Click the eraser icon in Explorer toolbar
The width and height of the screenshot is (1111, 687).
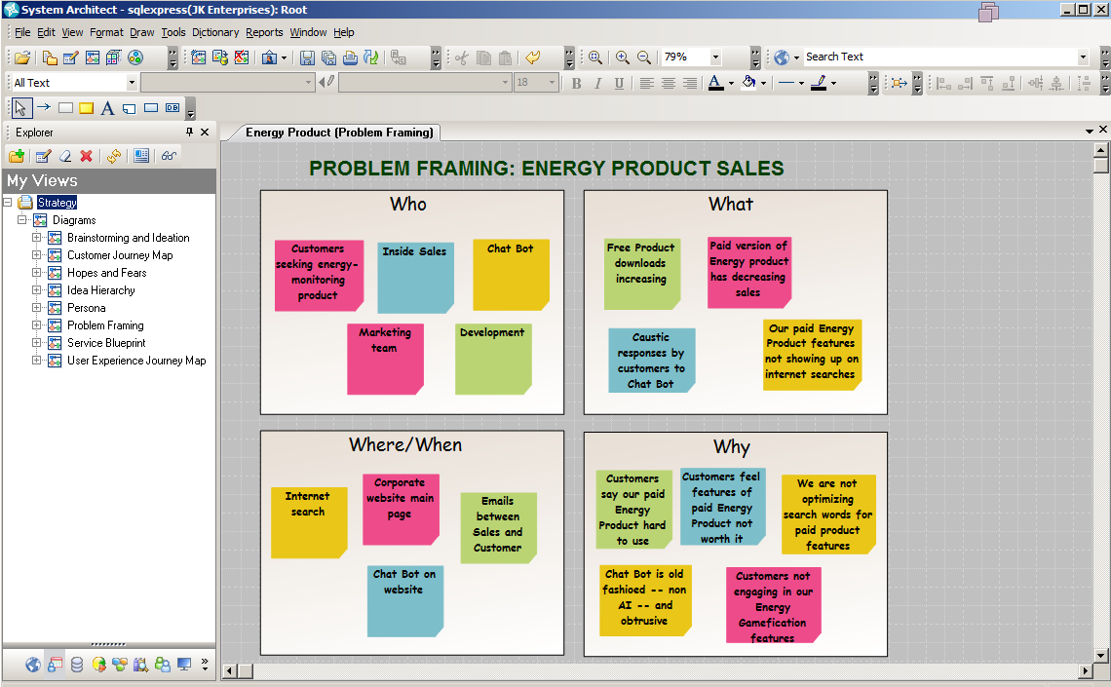[x=65, y=156]
